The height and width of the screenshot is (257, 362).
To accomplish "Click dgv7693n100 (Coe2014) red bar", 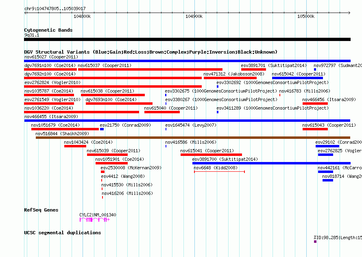I will (119, 104).
